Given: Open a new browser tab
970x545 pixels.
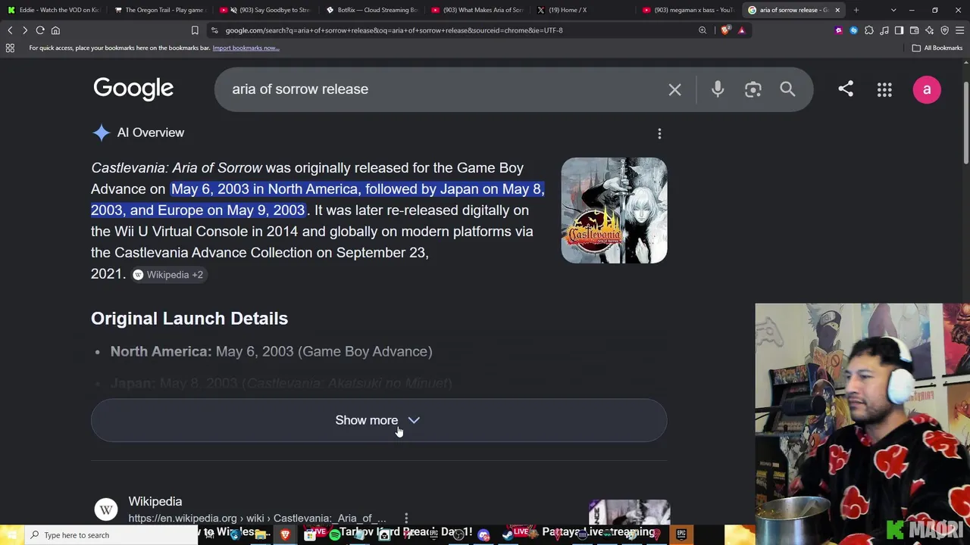Looking at the screenshot, I should pyautogui.click(x=856, y=10).
